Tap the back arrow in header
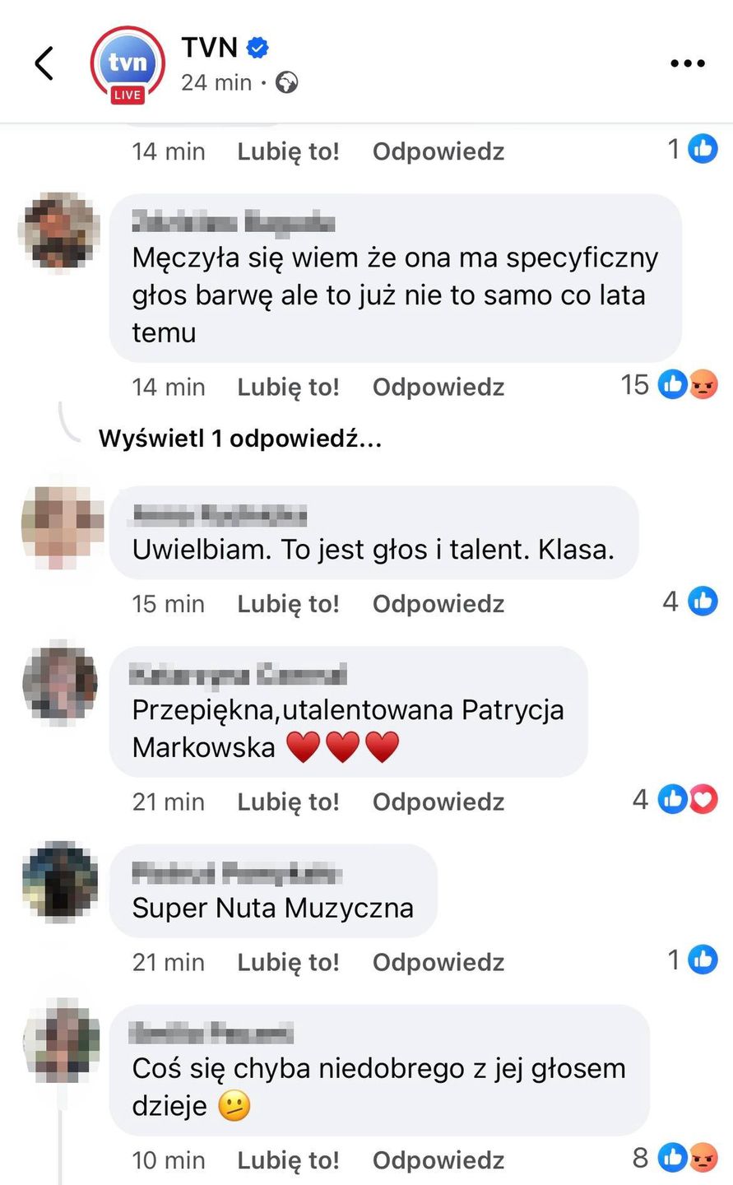The image size is (733, 1185). tap(44, 63)
